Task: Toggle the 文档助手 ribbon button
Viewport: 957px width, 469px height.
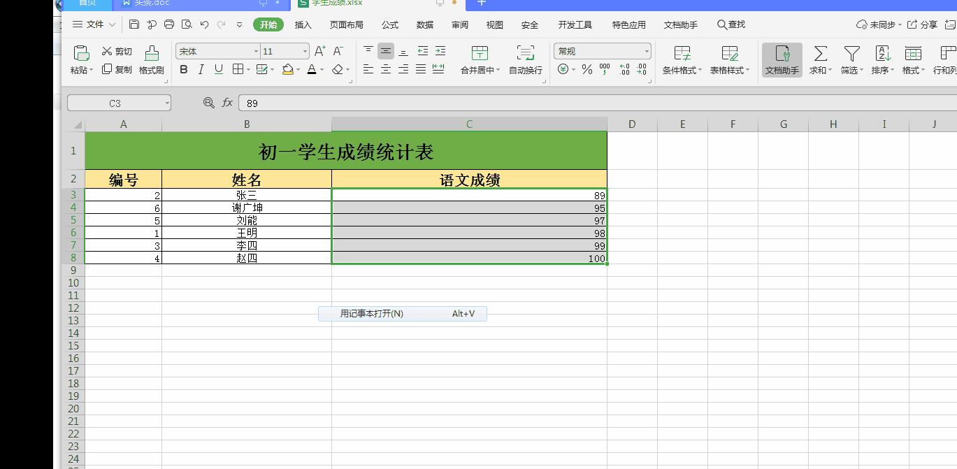Action: [782, 60]
